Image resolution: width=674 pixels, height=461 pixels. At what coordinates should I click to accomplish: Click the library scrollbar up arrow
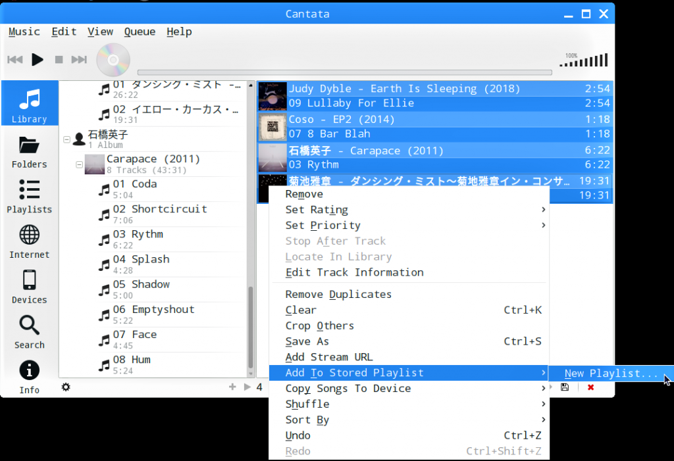(x=251, y=85)
